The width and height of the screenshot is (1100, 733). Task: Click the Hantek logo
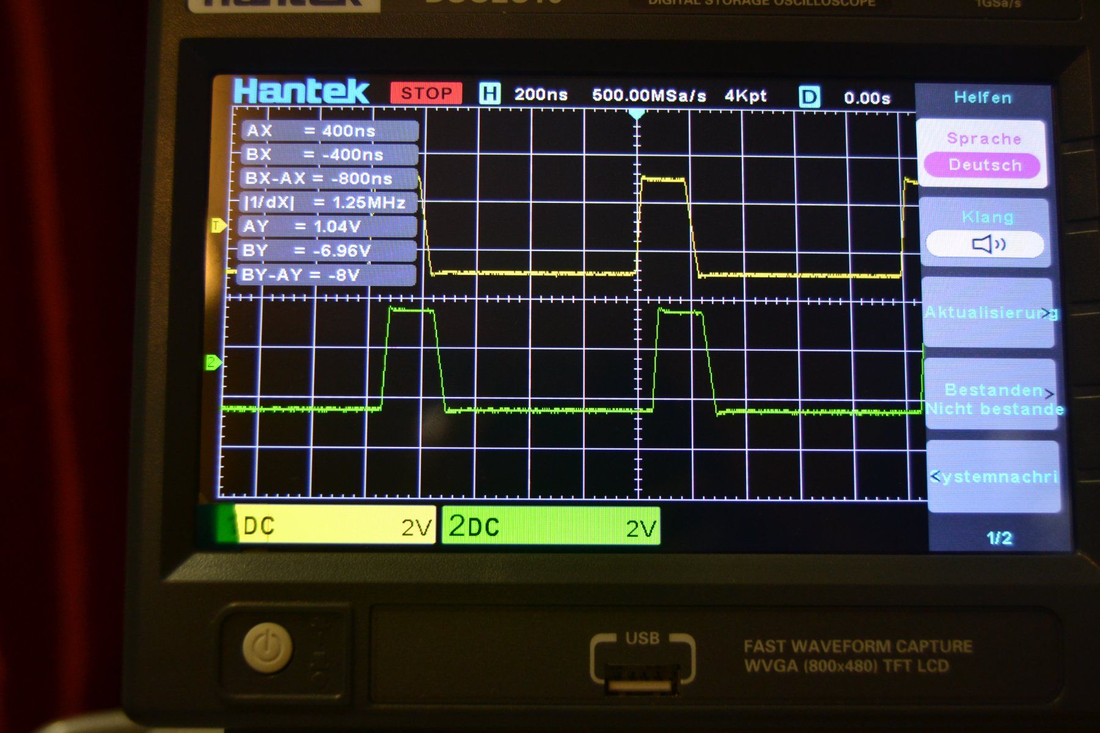coord(301,92)
